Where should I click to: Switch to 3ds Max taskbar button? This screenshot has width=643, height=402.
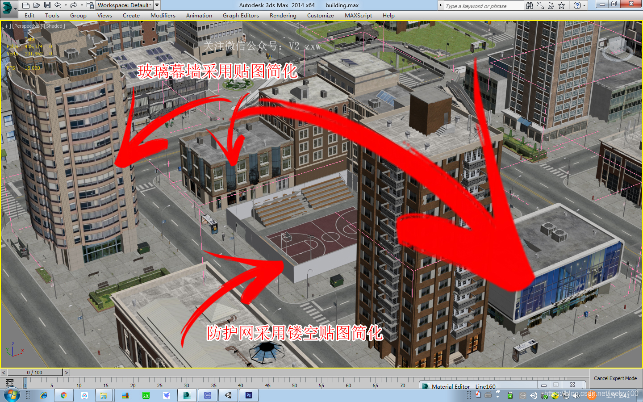point(187,395)
